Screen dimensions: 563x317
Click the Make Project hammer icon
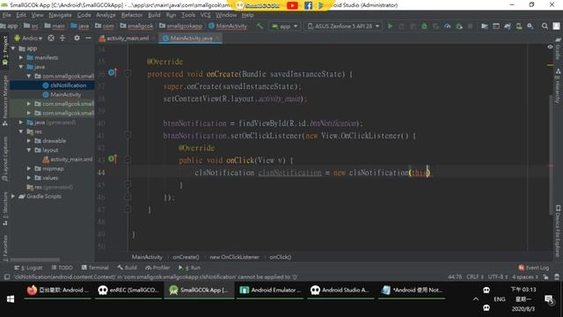point(260,26)
